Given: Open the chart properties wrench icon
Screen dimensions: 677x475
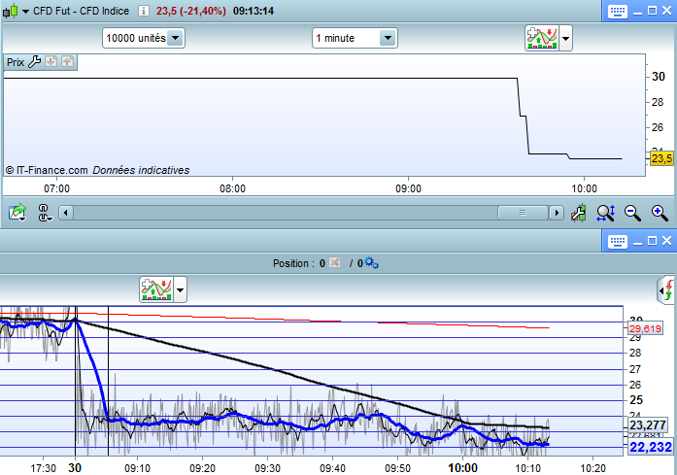Looking at the screenshot, I should pos(578,213).
